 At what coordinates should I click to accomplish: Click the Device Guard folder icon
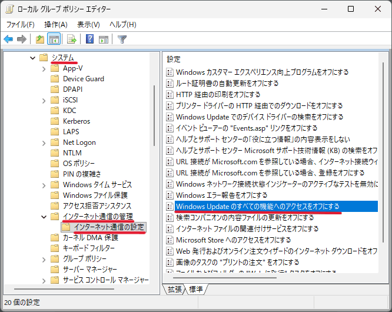coord(55,79)
